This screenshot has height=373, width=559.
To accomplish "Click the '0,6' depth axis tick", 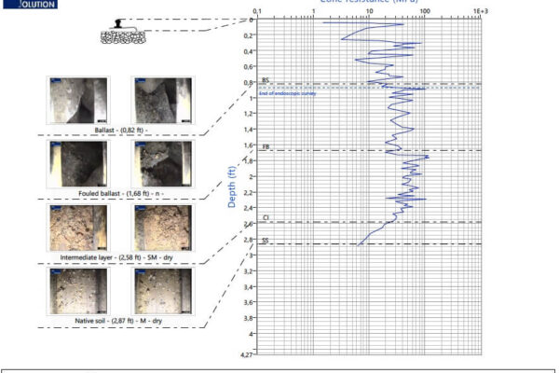I will coord(249,67).
